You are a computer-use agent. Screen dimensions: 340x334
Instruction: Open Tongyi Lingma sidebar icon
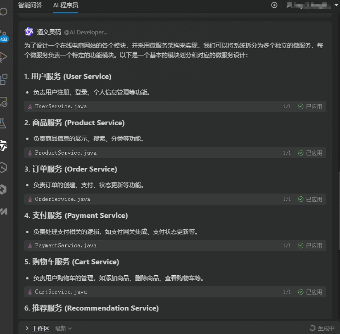4,145
